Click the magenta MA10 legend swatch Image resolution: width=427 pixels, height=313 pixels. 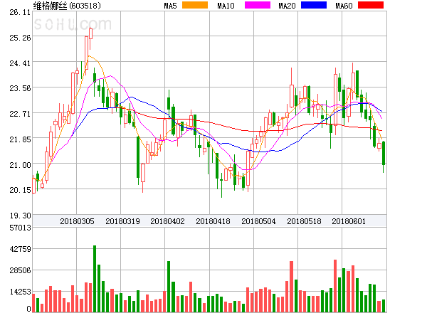258,5
